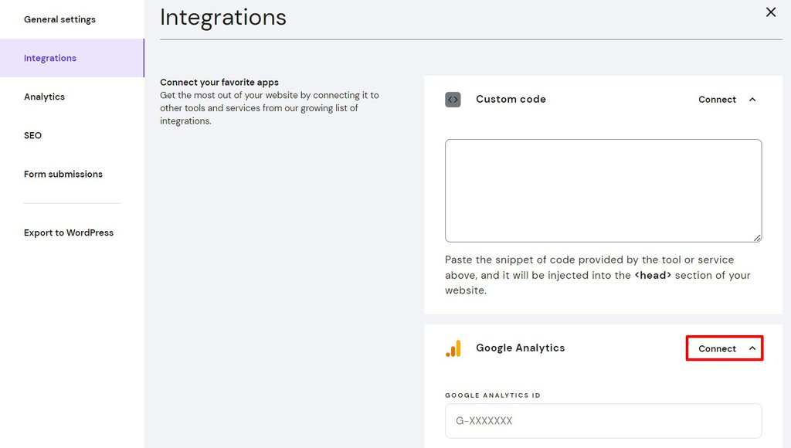Screen dimensions: 791x448
Task: Open General settings
Action: pos(59,19)
